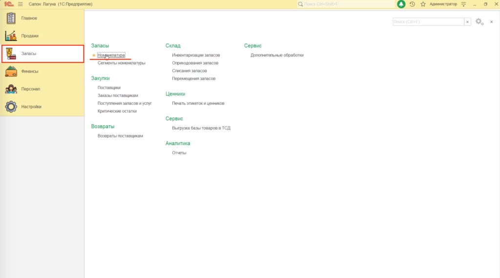Open the history clock icon
The image size is (500, 278).
pos(412,4)
